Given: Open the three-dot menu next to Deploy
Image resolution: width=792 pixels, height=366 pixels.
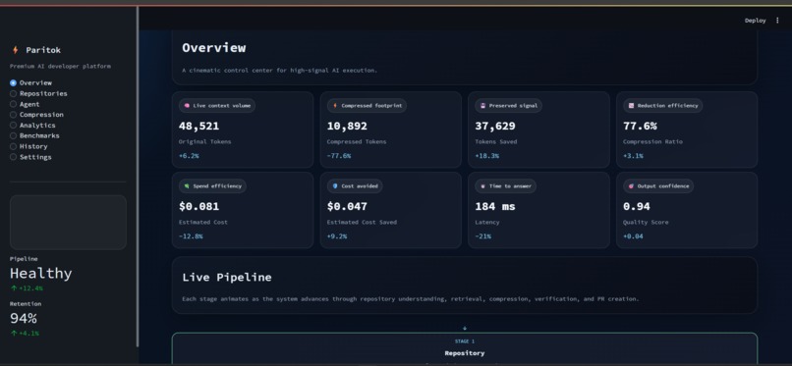Looking at the screenshot, I should tap(777, 21).
